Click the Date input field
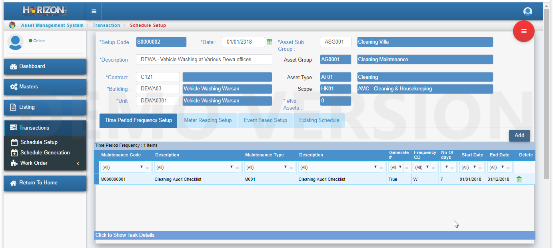This screenshot has width=553, height=248. click(x=243, y=42)
